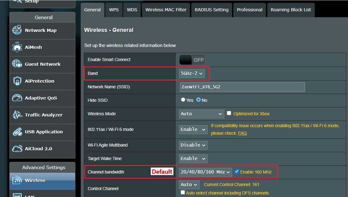Open the AiProtection menu label
This screenshot has width=348, height=197.
coord(40,81)
